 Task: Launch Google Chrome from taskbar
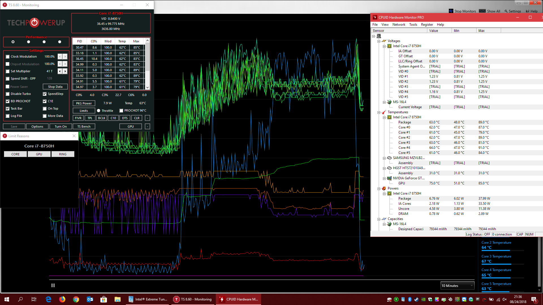click(76, 299)
